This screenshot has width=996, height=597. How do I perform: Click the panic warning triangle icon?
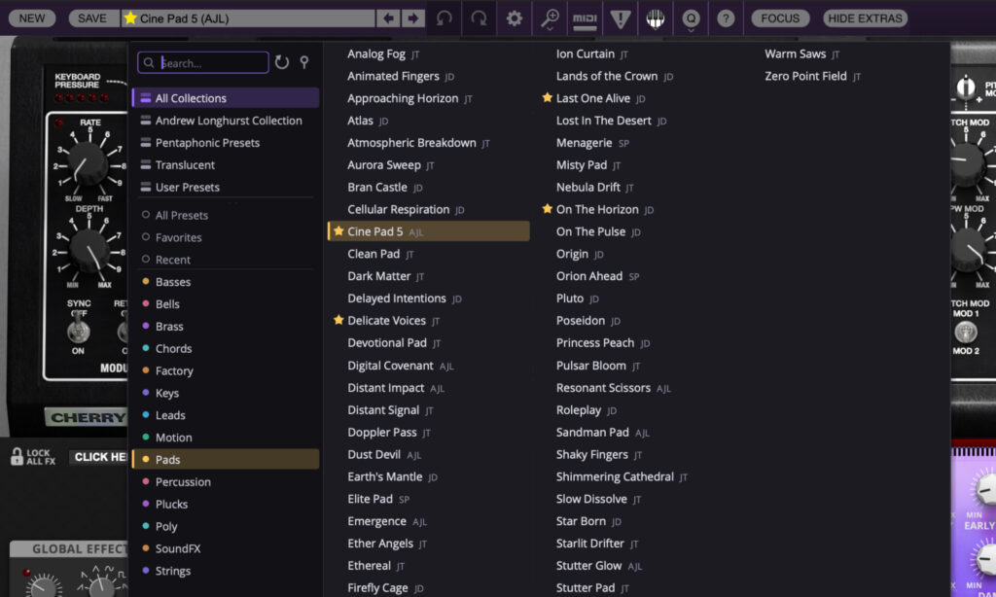(620, 18)
